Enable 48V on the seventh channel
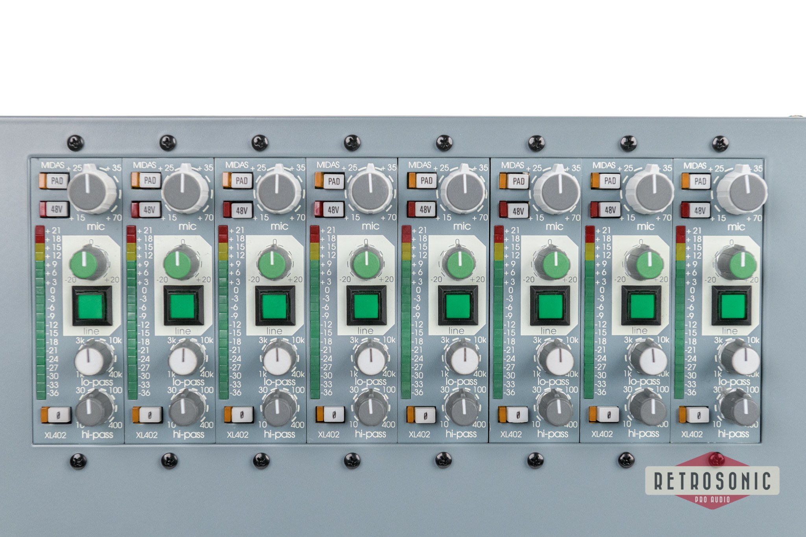 click(606, 209)
